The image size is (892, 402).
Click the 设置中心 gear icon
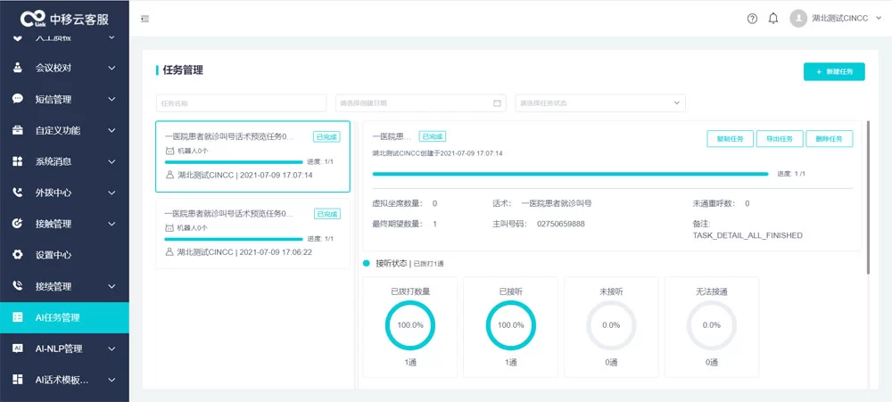click(18, 255)
